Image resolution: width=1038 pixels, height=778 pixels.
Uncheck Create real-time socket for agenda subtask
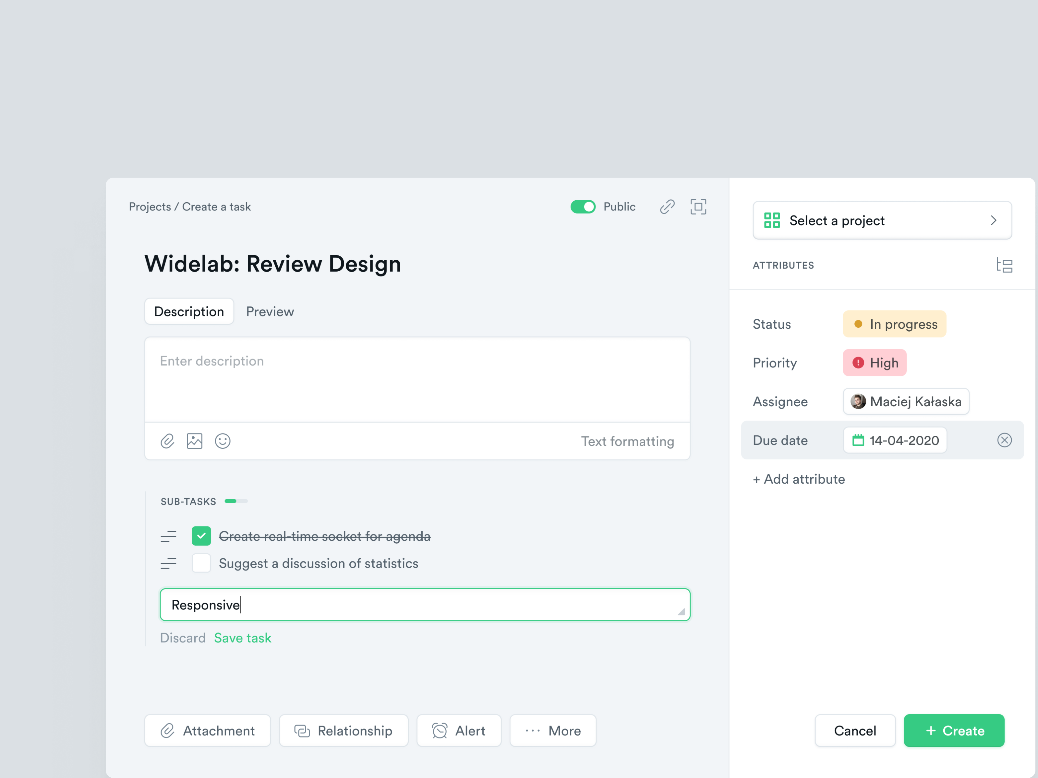point(201,536)
